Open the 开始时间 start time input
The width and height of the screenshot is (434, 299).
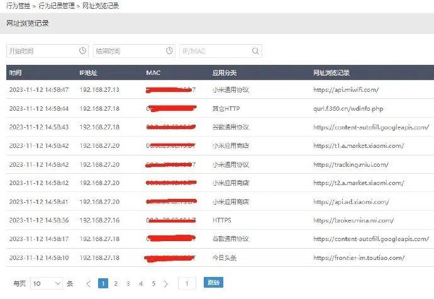coord(47,51)
